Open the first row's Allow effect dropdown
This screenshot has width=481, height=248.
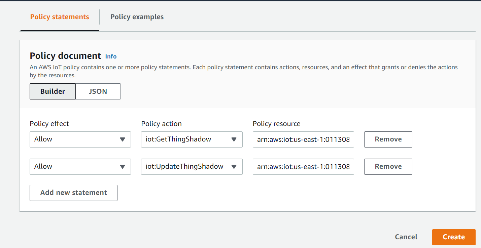(x=80, y=139)
